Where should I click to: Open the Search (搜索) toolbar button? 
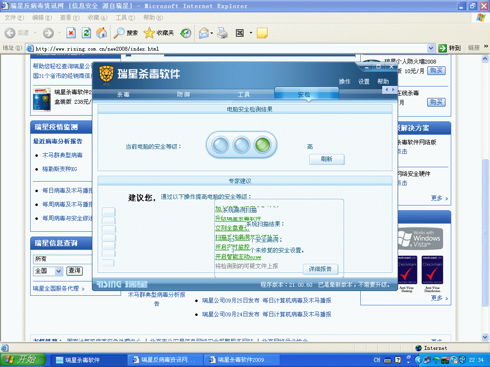point(125,33)
